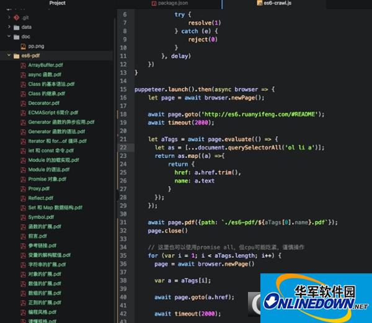Open 字符串的扩展.pdf
Viewport: 372px width, 323px height.
pyautogui.click(x=47, y=265)
